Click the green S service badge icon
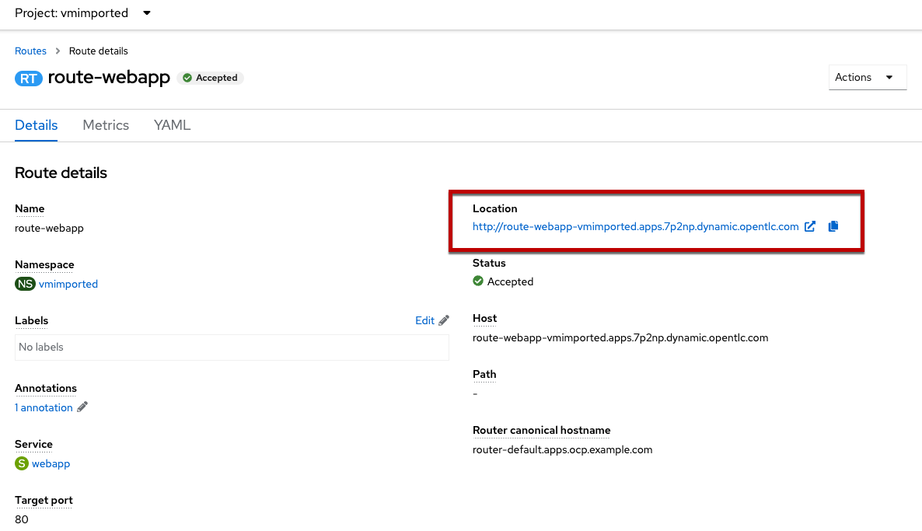This screenshot has width=922, height=531. pos(22,463)
